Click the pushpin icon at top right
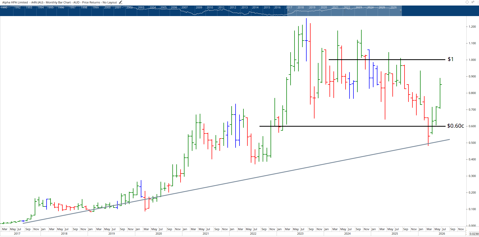Screen dimensions: 479x237 pos(473,2)
